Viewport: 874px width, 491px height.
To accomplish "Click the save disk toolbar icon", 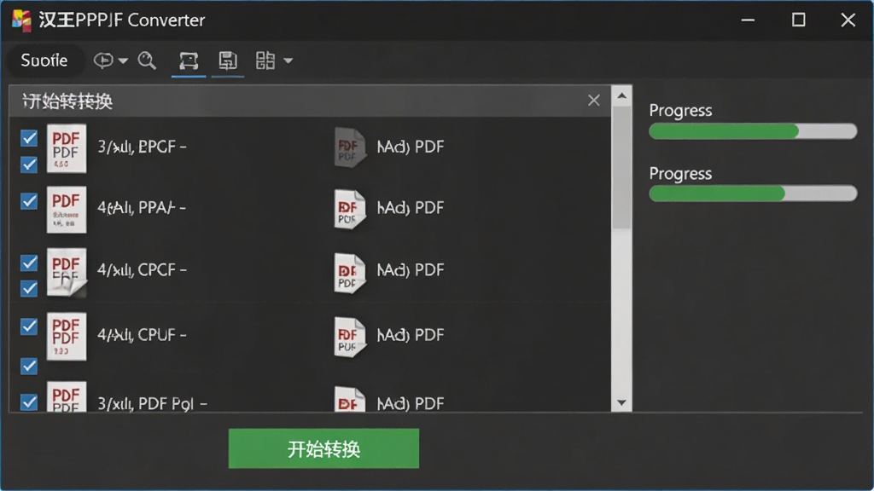I will [x=227, y=61].
